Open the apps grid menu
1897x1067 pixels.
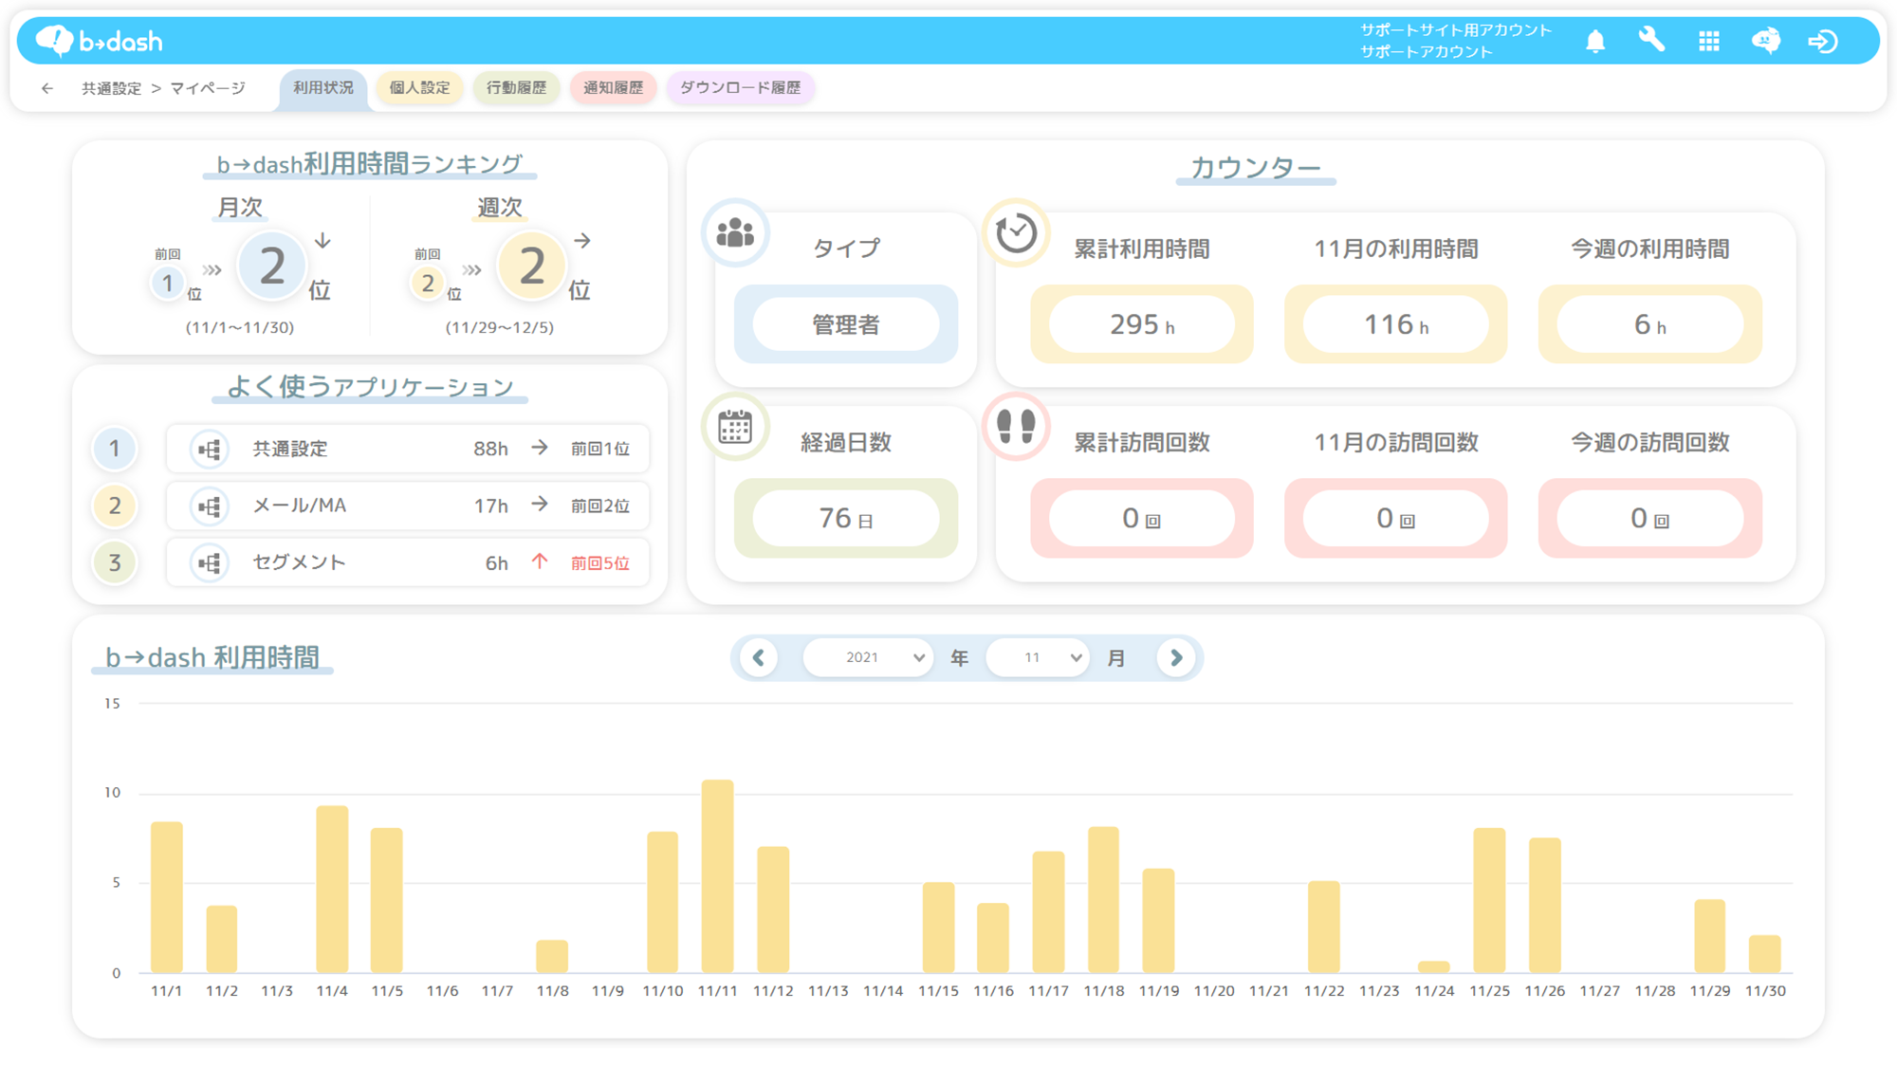(1708, 41)
